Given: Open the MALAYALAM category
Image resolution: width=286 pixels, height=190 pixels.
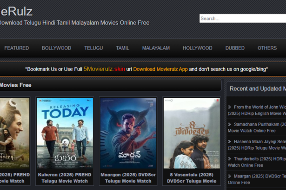Looking at the screenshot, I should coord(156,48).
